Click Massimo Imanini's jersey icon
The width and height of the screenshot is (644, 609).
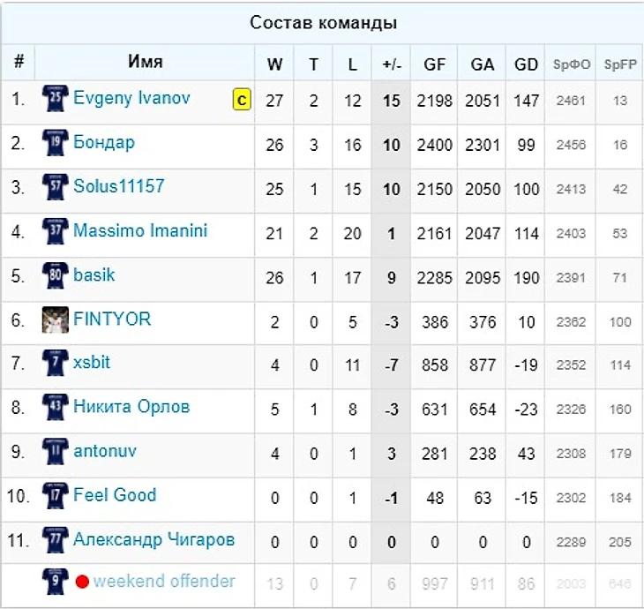click(55, 231)
